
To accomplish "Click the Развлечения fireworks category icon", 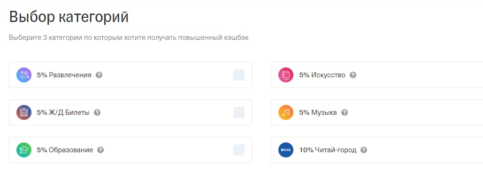I will (24, 75).
